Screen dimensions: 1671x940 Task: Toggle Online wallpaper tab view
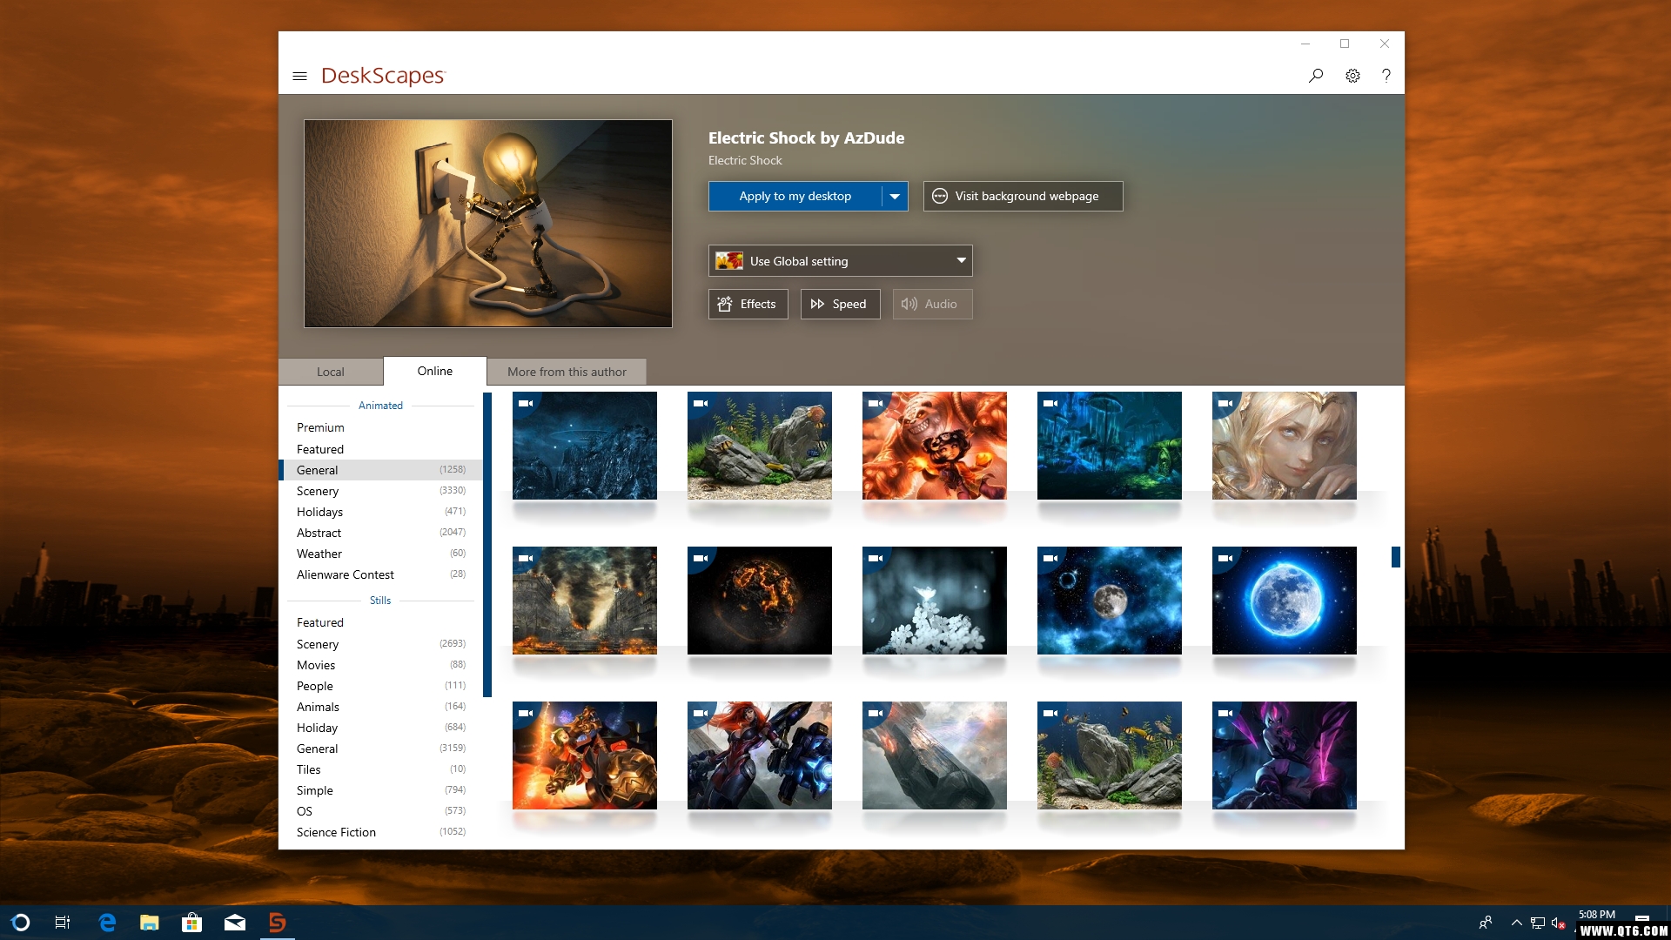click(433, 370)
